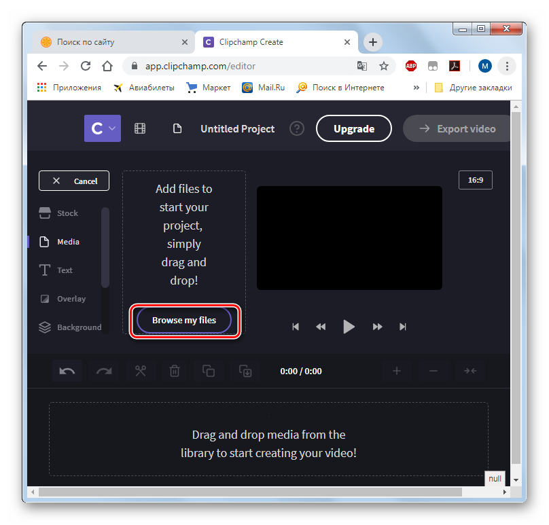Click the address bar URL
Image resolution: width=549 pixels, height=525 pixels.
[200, 66]
